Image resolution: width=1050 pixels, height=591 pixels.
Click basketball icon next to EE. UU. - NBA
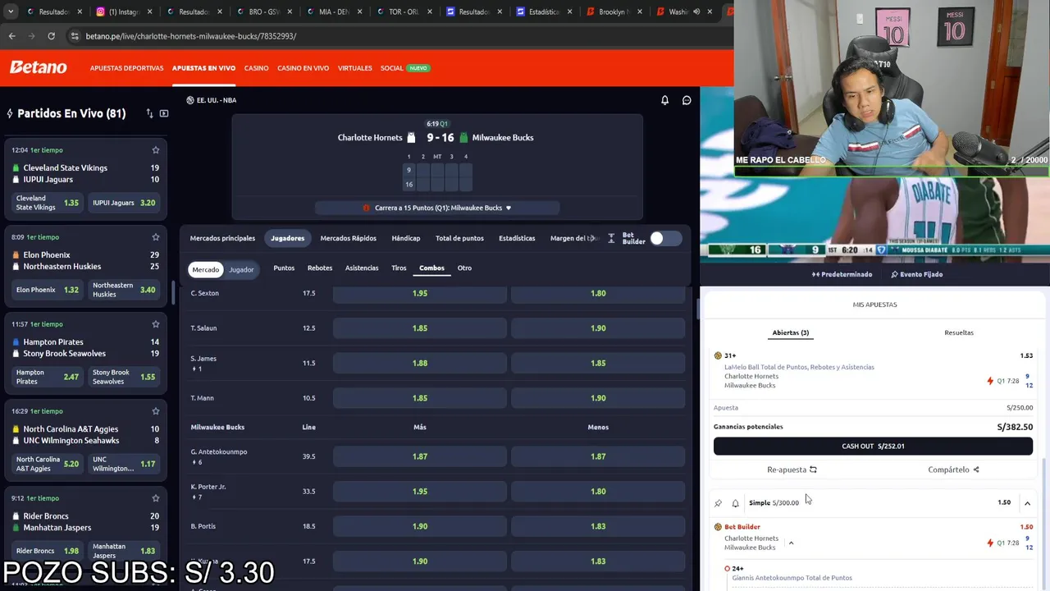190,100
